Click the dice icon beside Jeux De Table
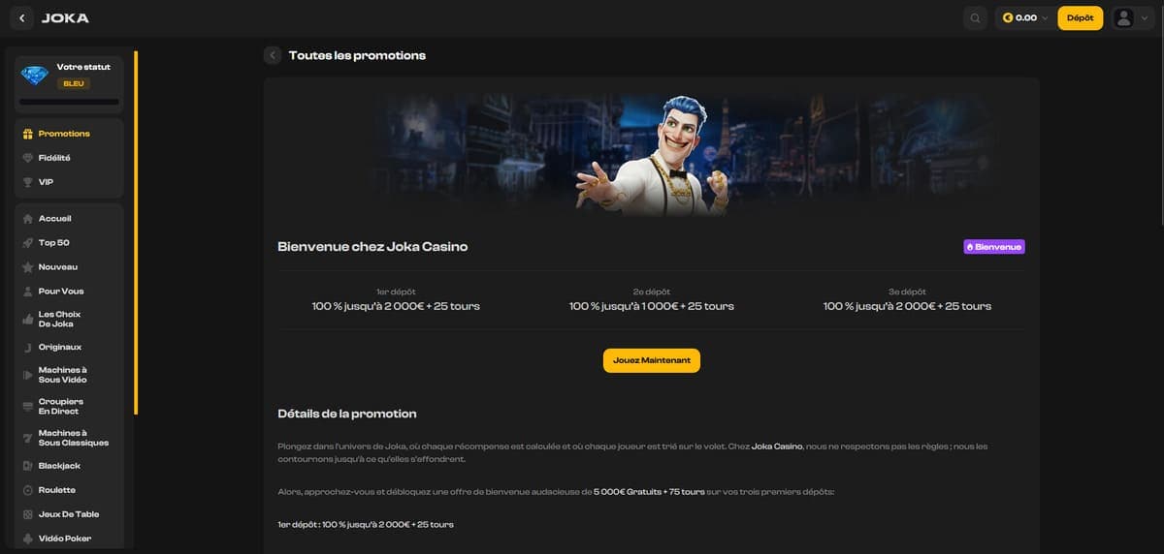 point(27,514)
